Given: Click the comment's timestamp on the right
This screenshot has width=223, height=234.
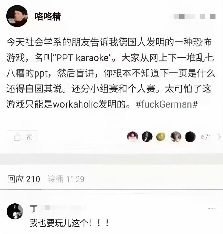Looking at the screenshot, I should tap(212, 209).
